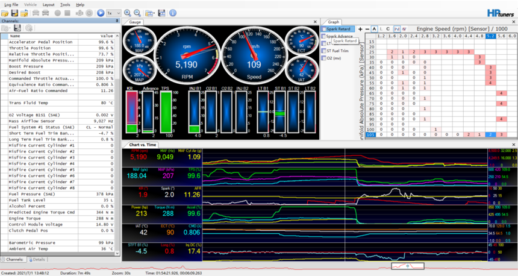The width and height of the screenshot is (518, 276).
Task: Close the Gauge panel
Action: click(315, 22)
